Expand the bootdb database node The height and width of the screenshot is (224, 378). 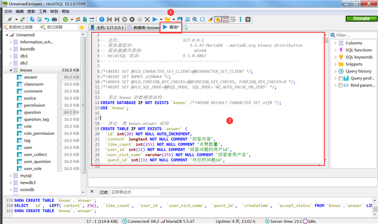coord(10,49)
